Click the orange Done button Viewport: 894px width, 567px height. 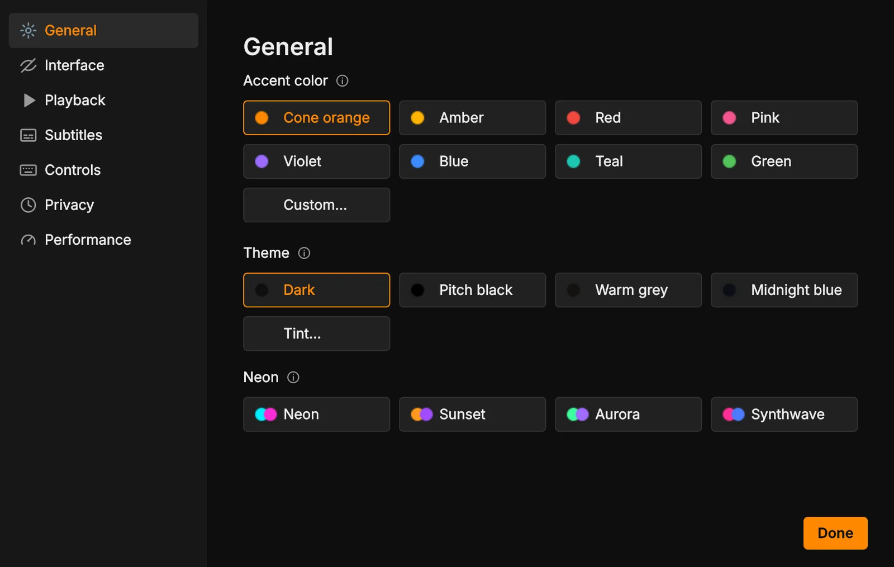[835, 533]
